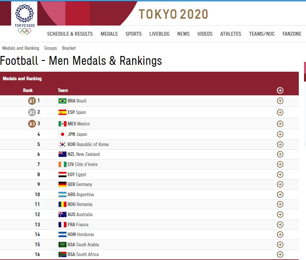Switch to the Groups tab
Viewport: 306px width, 260px height.
50,48
